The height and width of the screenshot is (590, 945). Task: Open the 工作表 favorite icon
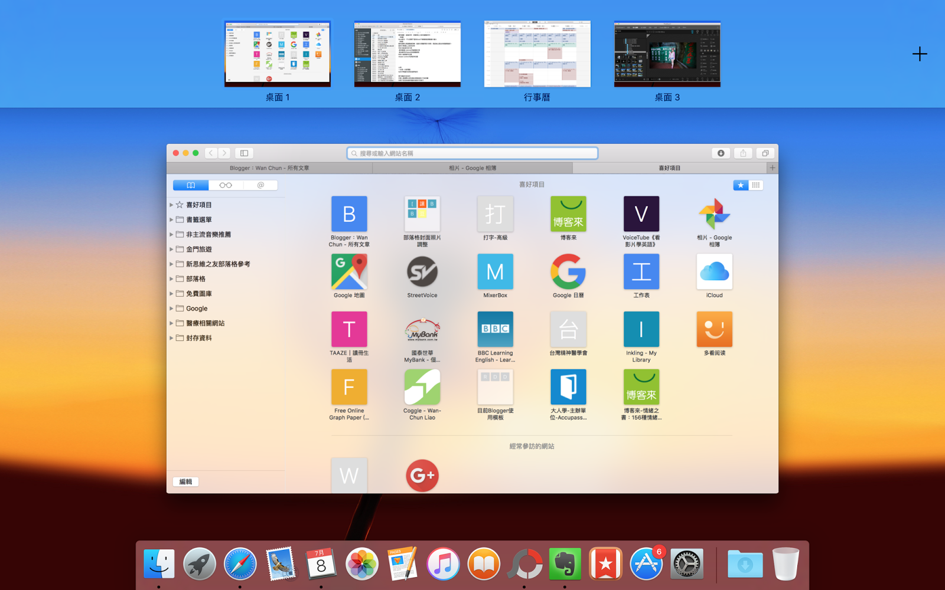click(x=641, y=271)
